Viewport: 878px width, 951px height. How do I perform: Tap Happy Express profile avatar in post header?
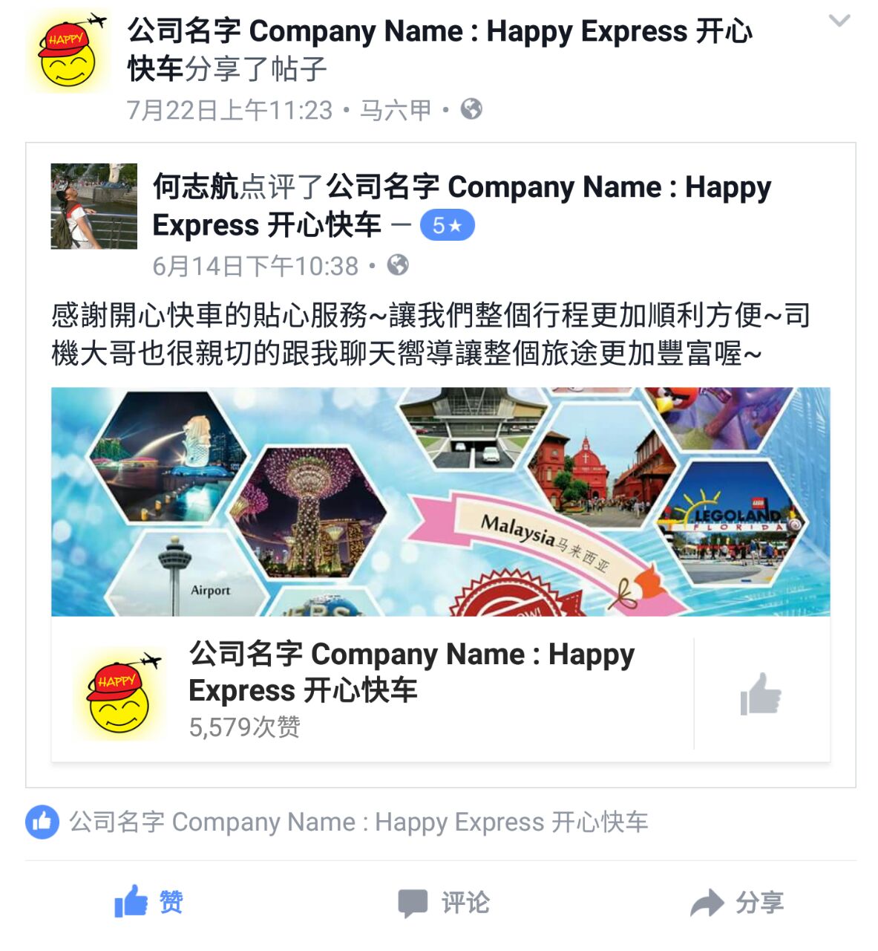[x=69, y=52]
